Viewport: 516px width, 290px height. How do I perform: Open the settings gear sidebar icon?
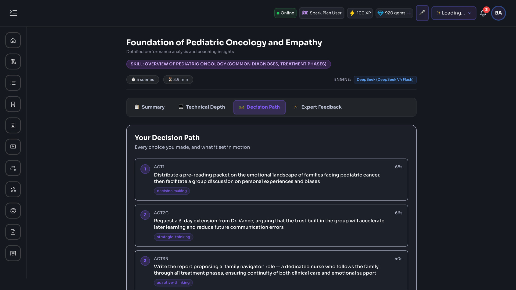13,211
